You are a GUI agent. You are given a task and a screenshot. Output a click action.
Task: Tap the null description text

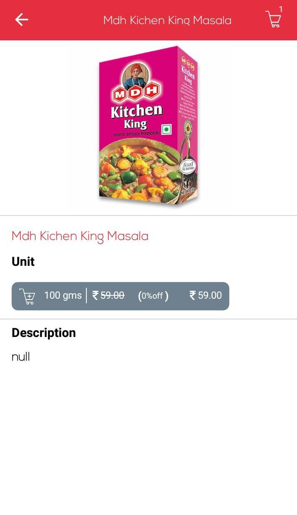pyautogui.click(x=21, y=357)
